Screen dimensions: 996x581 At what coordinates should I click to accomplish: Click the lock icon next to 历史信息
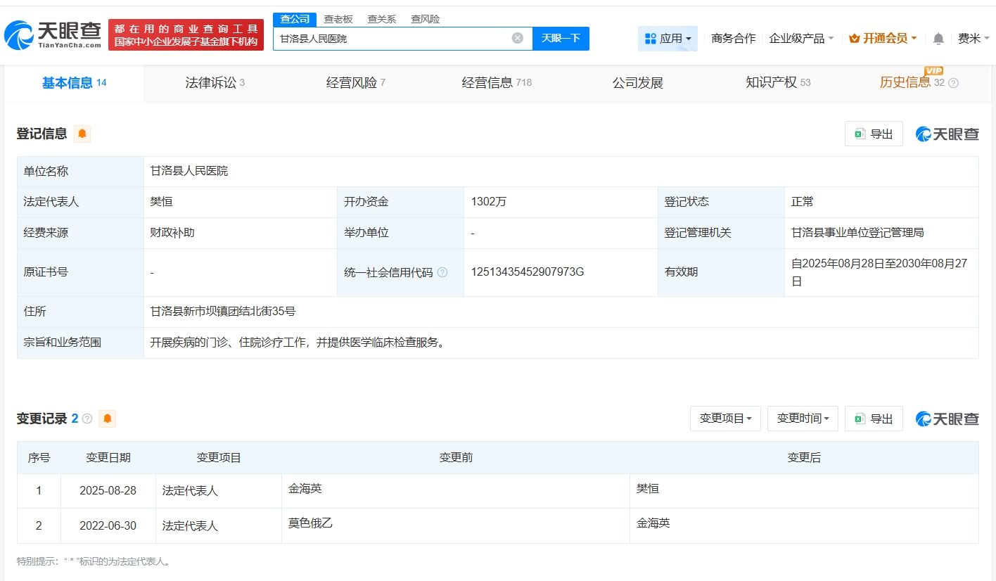[953, 82]
